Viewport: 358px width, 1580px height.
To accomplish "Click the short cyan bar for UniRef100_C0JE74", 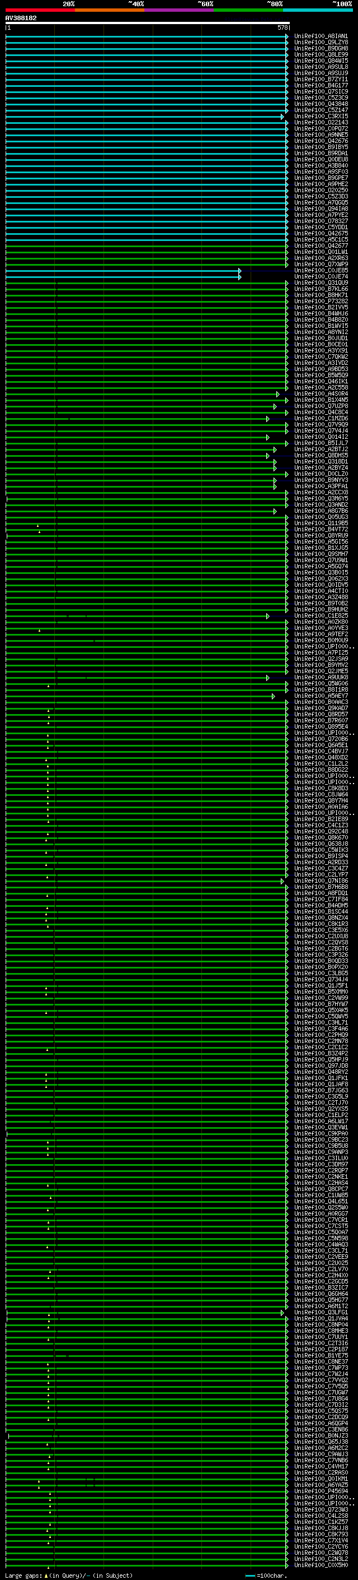I will click(x=123, y=277).
